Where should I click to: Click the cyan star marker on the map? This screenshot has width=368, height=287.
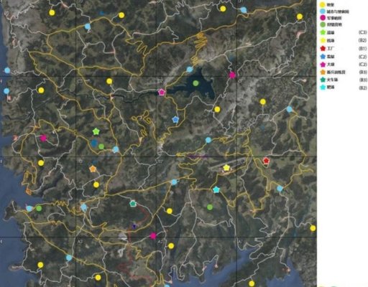(216, 189)
